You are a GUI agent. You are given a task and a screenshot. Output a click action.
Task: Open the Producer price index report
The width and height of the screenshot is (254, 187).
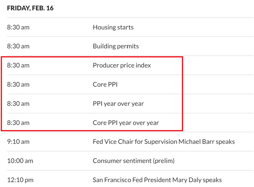[x=122, y=65]
